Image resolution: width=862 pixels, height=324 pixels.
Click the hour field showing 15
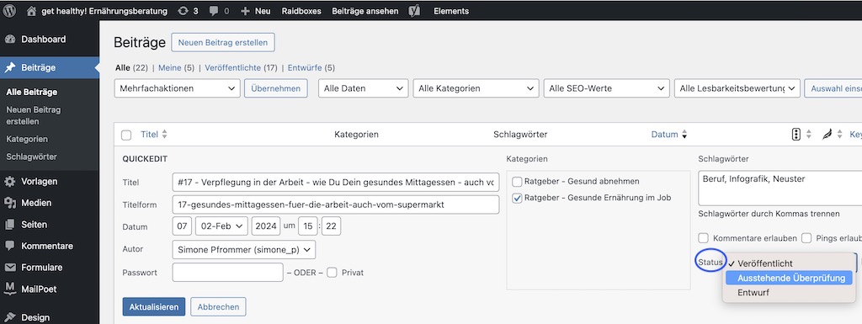[x=308, y=226]
